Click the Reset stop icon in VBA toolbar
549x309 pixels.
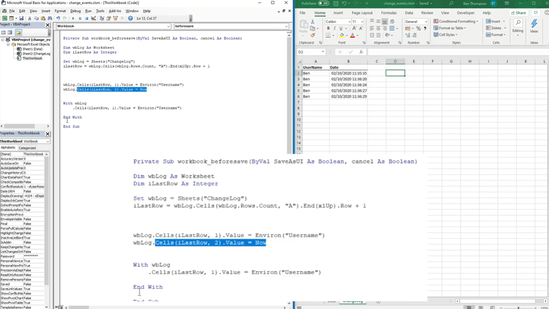coord(86,18)
